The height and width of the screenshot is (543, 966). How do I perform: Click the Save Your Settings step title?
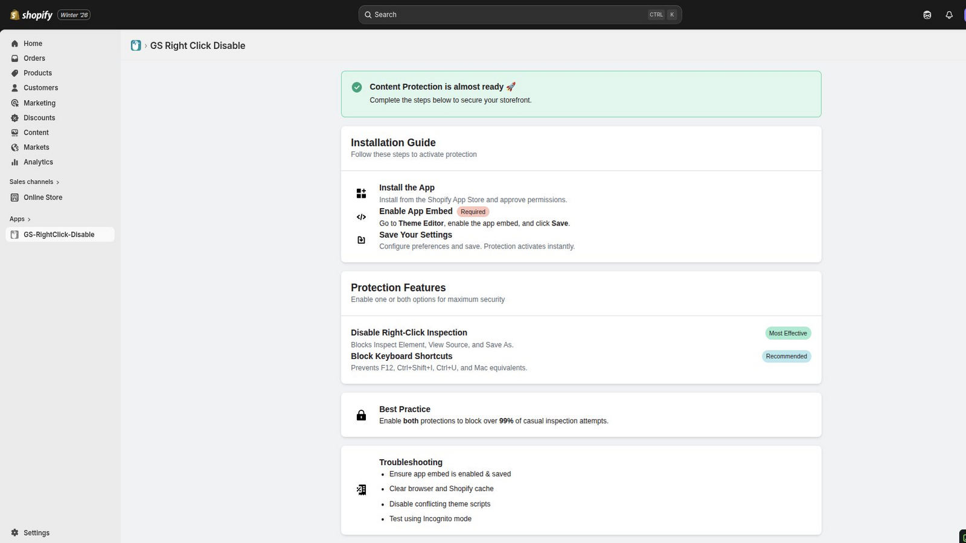pyautogui.click(x=415, y=235)
